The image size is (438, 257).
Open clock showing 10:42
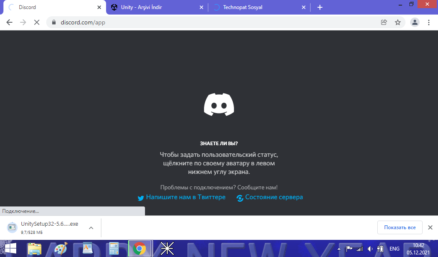pos(418,249)
